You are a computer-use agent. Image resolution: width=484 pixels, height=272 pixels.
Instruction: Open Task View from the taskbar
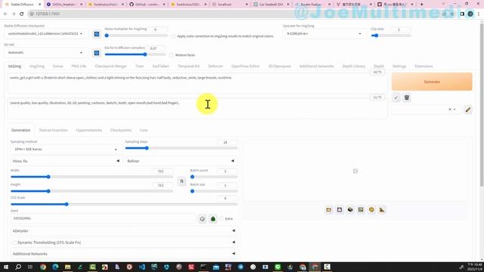[x=30, y=267]
